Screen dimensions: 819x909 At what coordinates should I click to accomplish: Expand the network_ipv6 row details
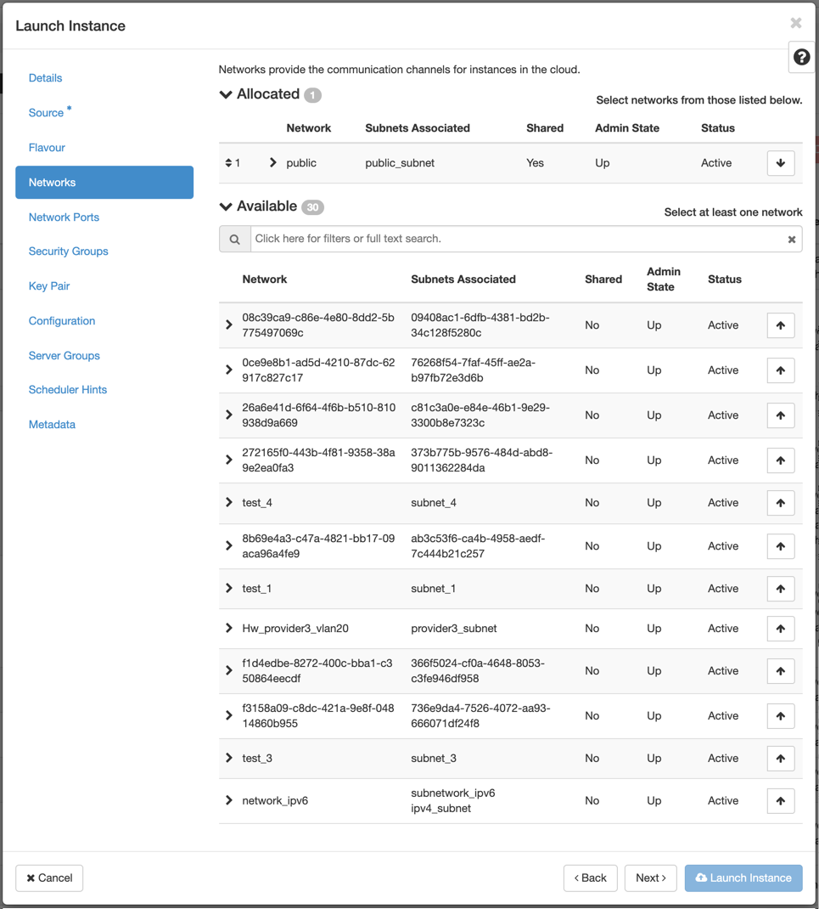pyautogui.click(x=229, y=800)
